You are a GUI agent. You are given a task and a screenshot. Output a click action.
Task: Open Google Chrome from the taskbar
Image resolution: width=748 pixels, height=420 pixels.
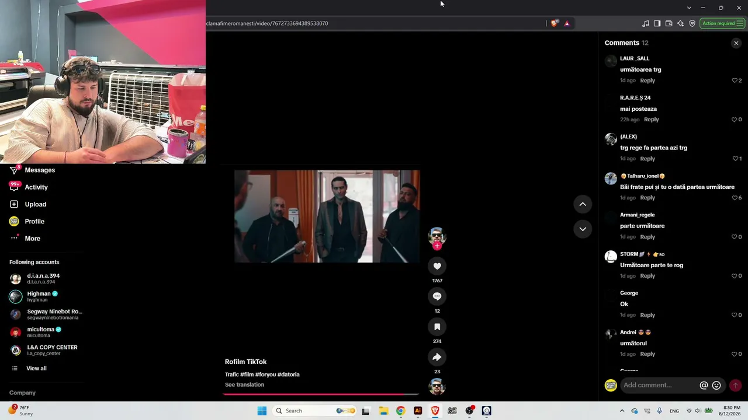pos(400,411)
